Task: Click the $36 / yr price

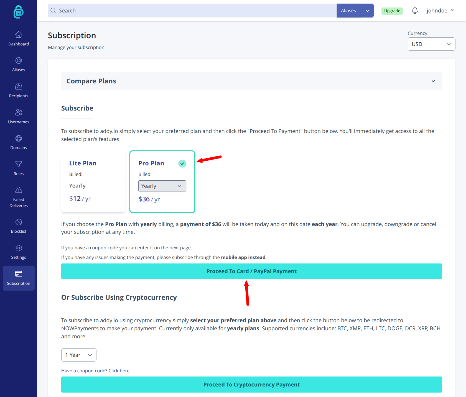Action: click(149, 199)
